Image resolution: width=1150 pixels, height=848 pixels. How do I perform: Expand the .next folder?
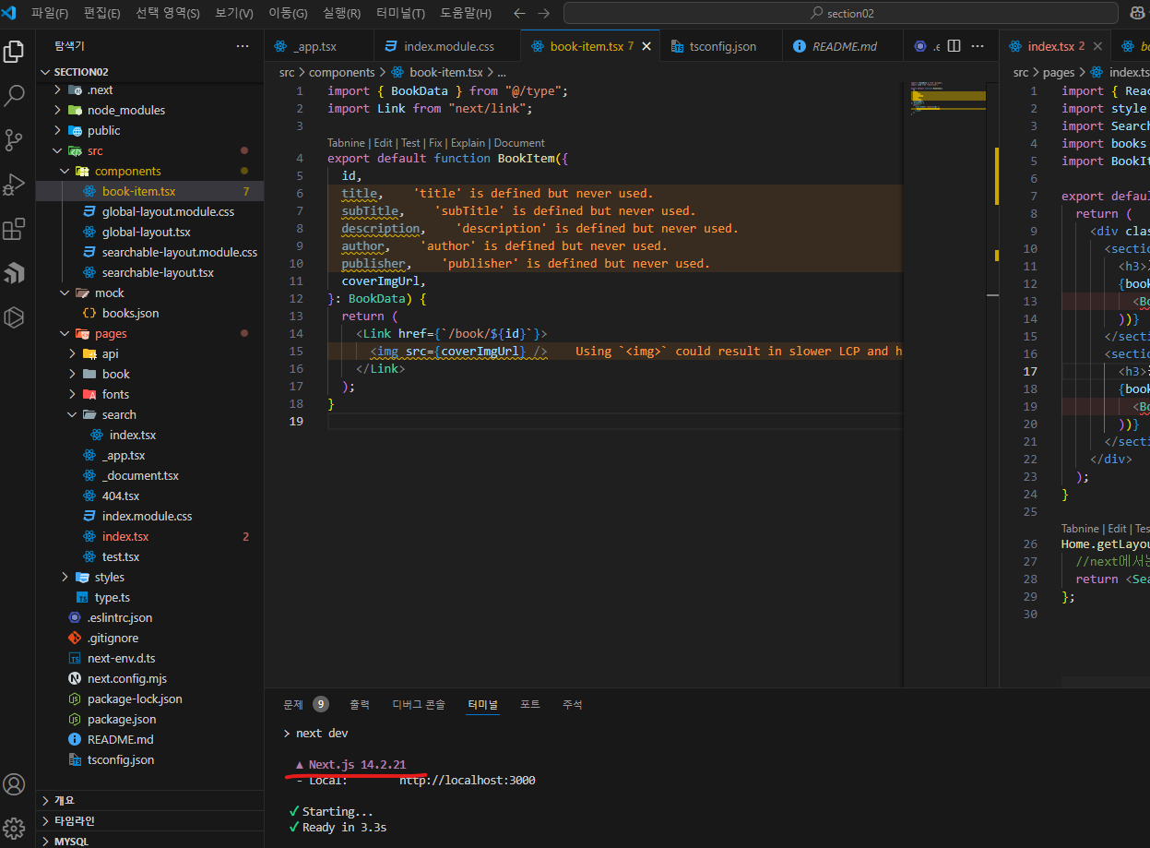(58, 90)
